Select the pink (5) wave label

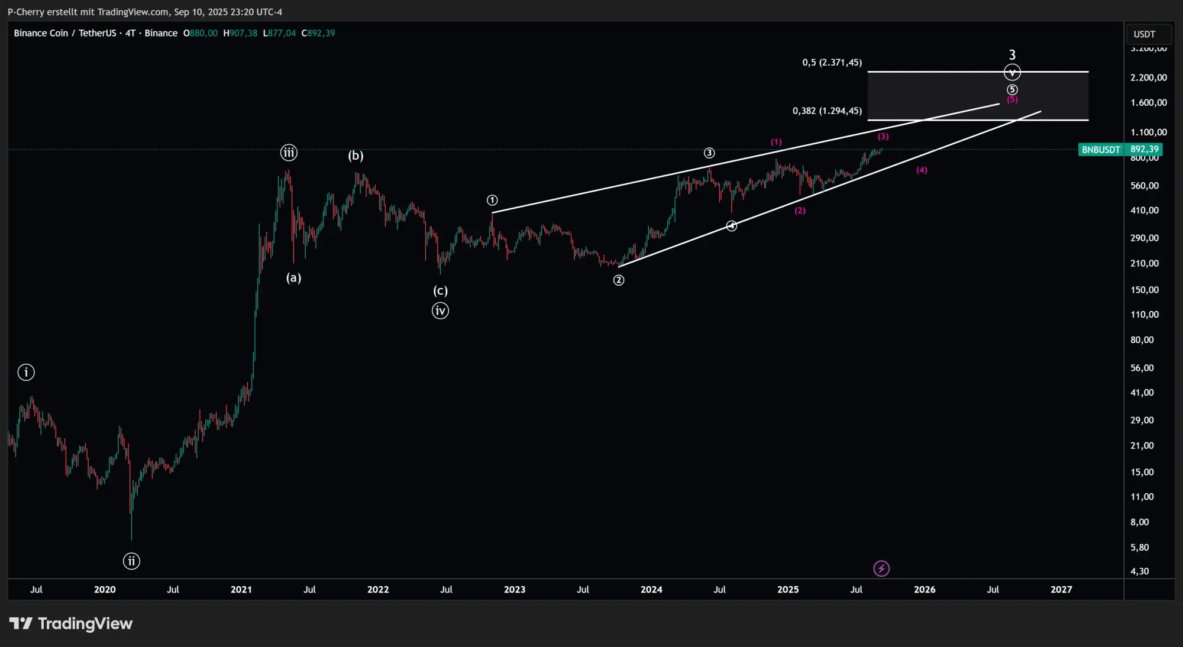click(1013, 100)
